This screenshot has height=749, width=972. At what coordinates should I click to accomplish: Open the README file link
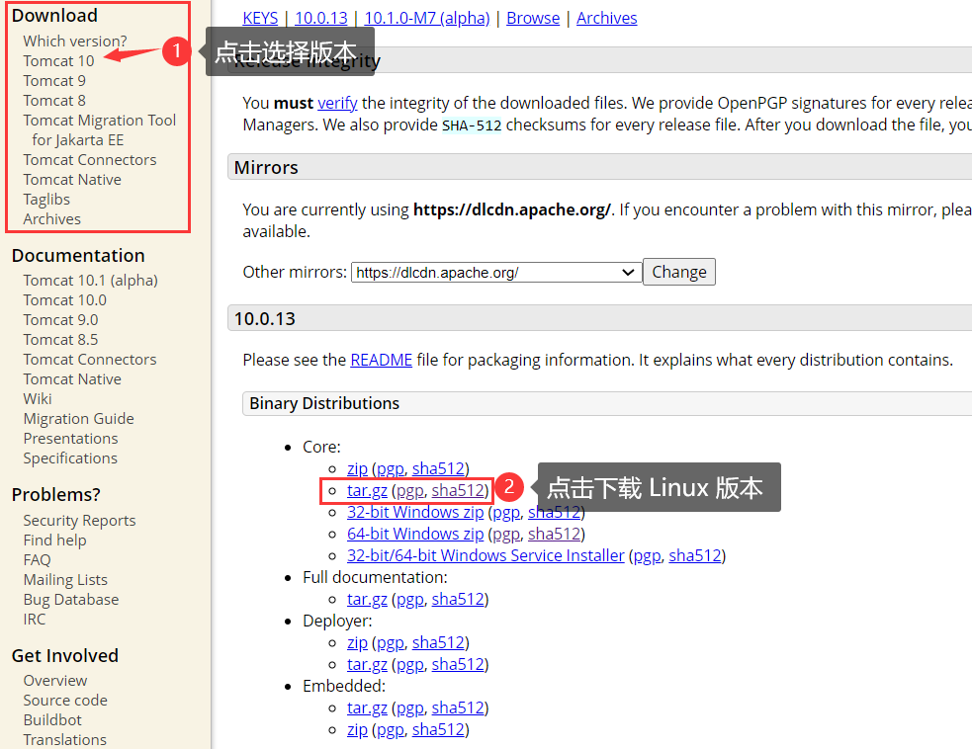pos(381,360)
